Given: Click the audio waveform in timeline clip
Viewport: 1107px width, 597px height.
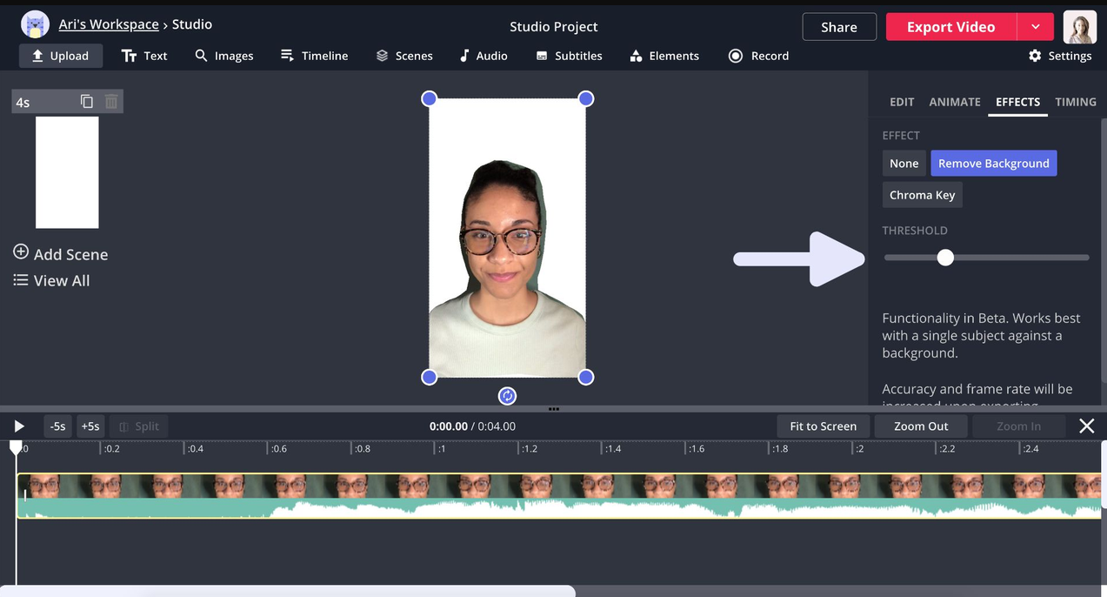Looking at the screenshot, I should 559,508.
